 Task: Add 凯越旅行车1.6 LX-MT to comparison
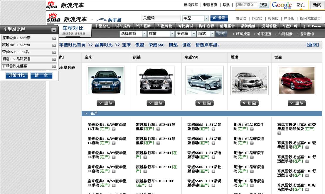coord(151,185)
